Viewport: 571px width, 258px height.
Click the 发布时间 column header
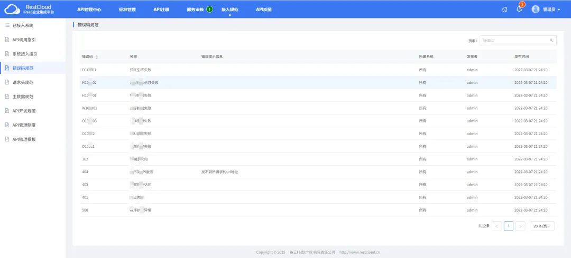click(x=521, y=57)
